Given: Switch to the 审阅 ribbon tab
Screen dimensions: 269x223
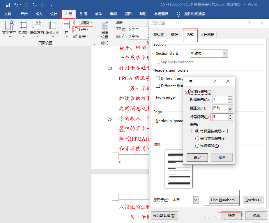Looking at the screenshot, I should (x=113, y=14).
